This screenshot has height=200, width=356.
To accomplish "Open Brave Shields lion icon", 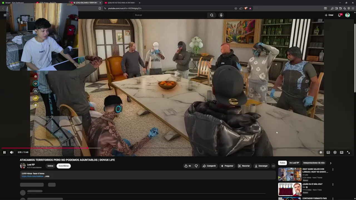I will (246, 8).
